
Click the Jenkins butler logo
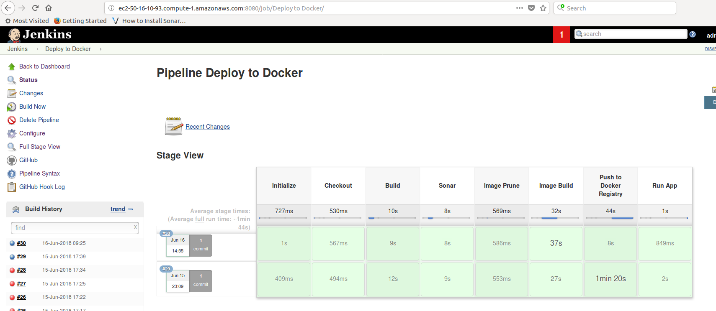[14, 35]
